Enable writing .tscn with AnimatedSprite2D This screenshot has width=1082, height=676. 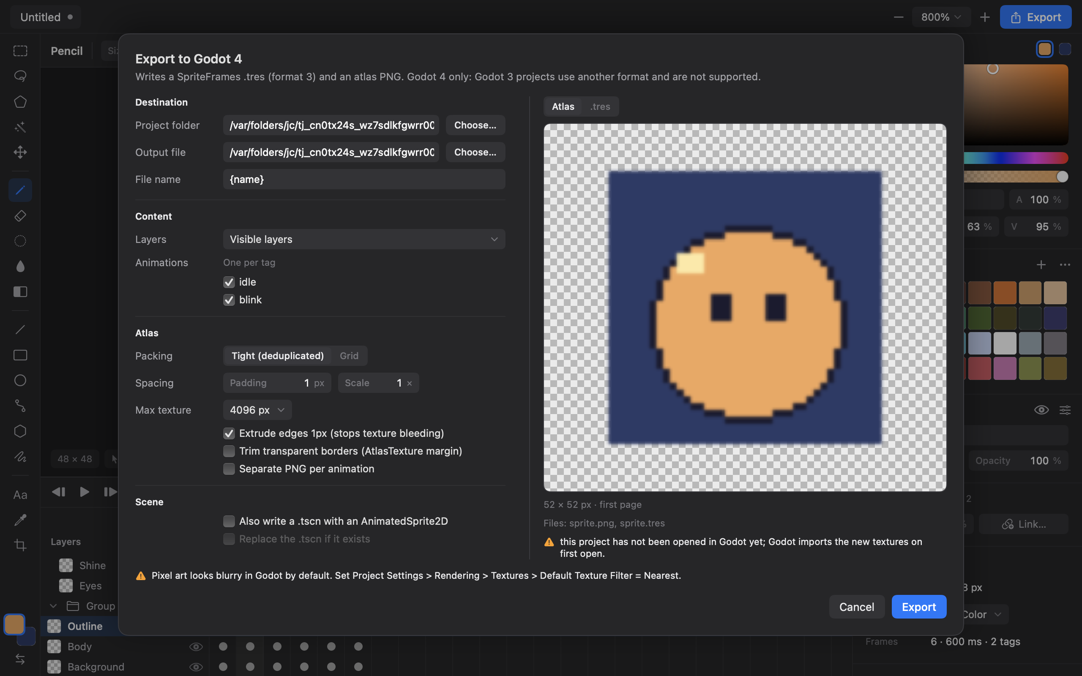229,521
